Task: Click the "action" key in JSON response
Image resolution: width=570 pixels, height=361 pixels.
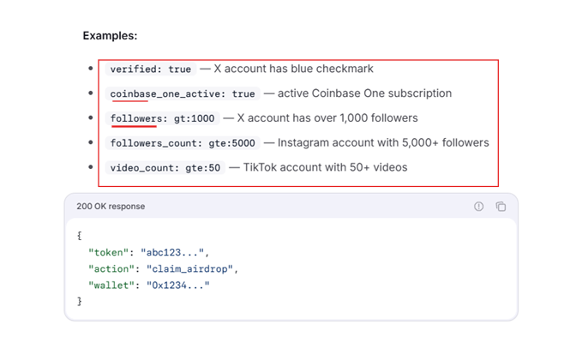Action: pyautogui.click(x=111, y=268)
